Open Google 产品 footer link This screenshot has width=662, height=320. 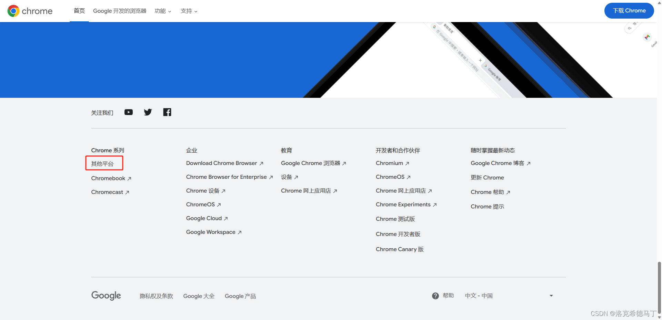click(240, 296)
